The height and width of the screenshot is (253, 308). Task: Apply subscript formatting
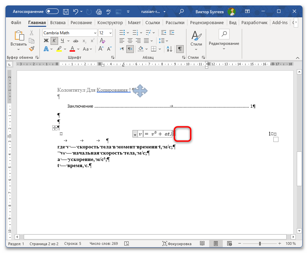[x=84, y=41]
